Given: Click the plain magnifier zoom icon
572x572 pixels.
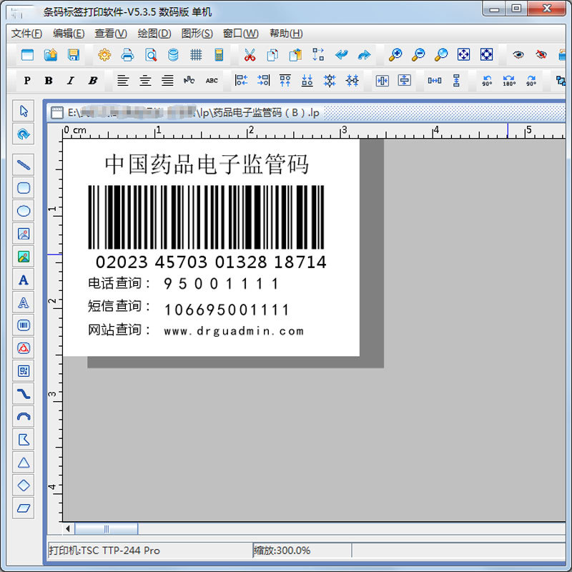Looking at the screenshot, I should [440, 55].
